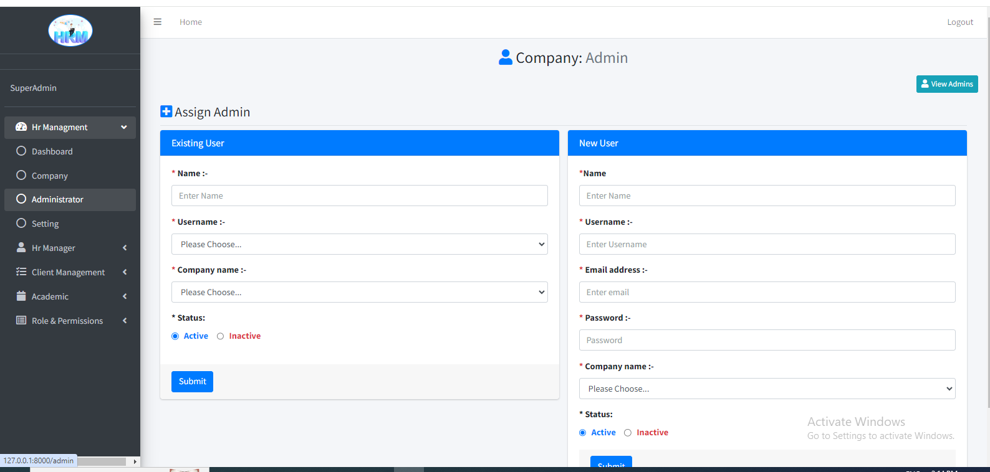Open Company in the sidebar
This screenshot has width=990, height=472.
pos(70,176)
